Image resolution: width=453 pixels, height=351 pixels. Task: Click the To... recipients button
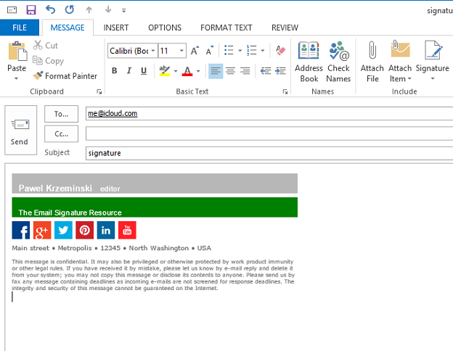coord(61,114)
